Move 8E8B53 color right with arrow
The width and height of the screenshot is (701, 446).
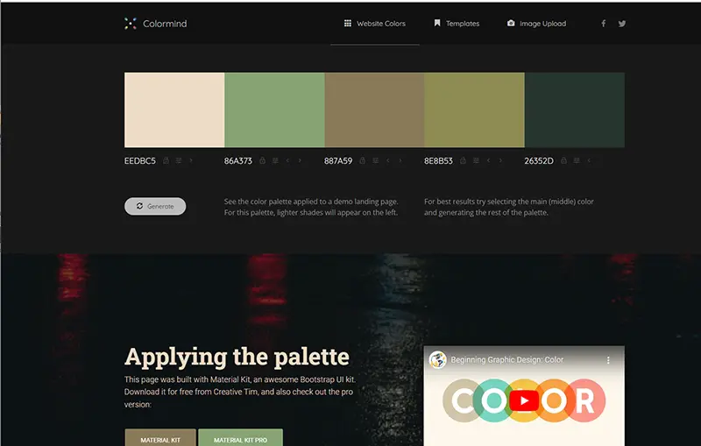[500, 160]
